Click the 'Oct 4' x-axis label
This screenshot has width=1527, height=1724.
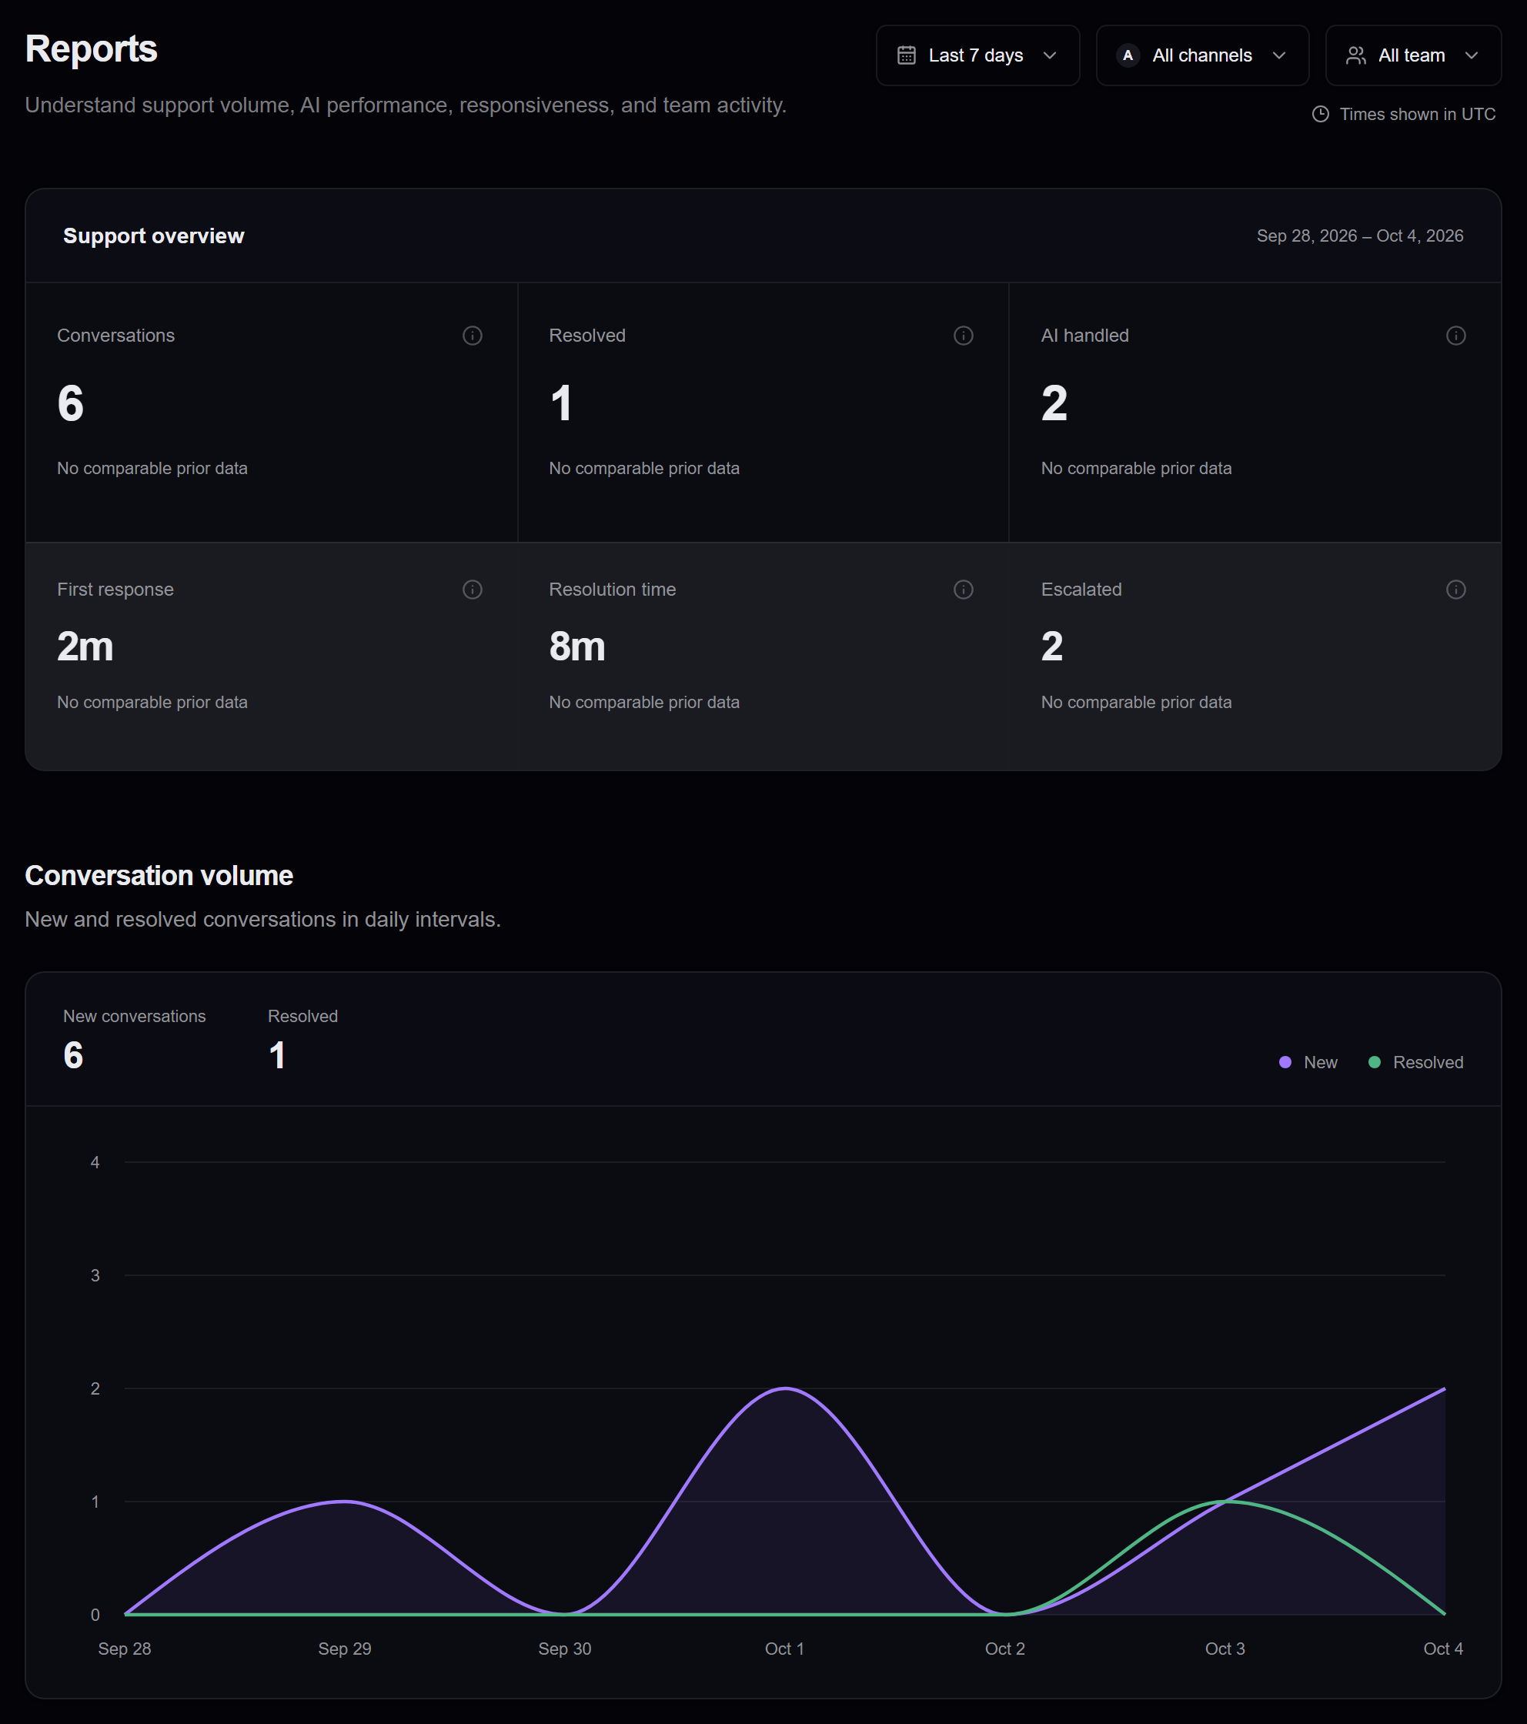coord(1443,1649)
